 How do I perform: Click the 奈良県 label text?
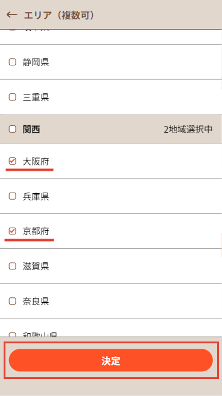click(x=36, y=301)
